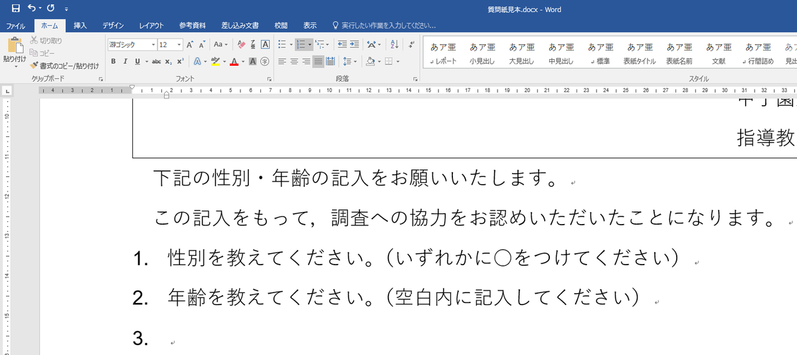Toggle strikethrough abc formatting

pyautogui.click(x=157, y=61)
